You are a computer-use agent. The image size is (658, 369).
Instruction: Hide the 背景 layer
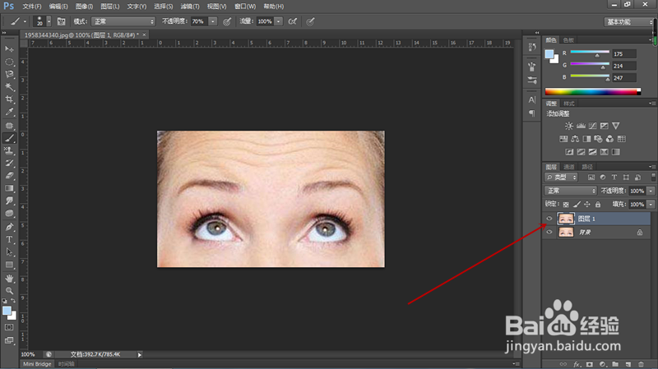[x=549, y=232]
